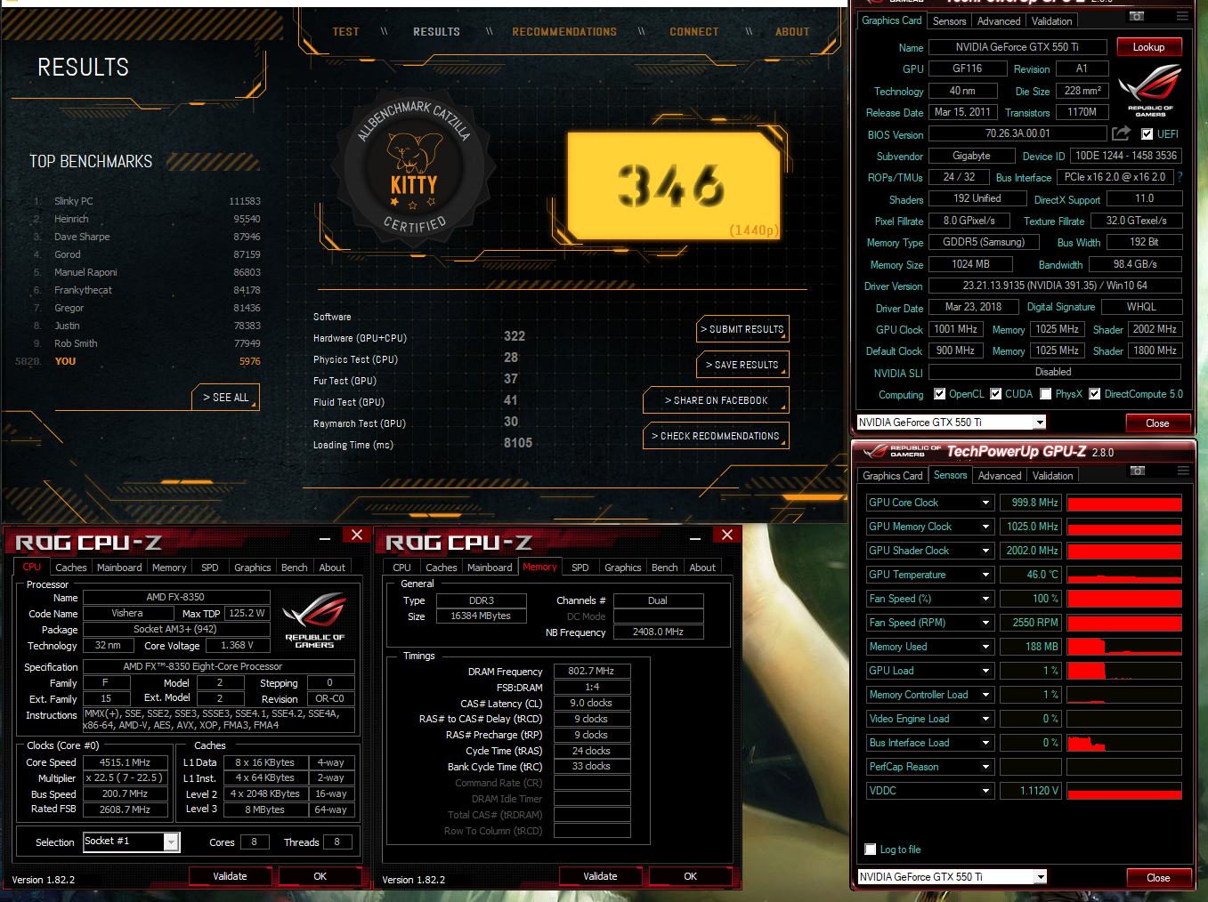Open SPD tab in CPU-Z Memory window

(x=580, y=568)
